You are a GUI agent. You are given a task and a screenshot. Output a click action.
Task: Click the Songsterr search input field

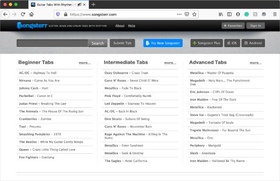52,43
